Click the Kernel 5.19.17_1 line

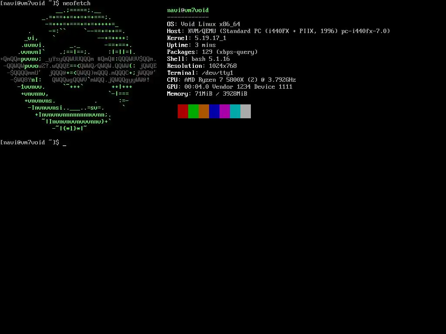click(196, 38)
